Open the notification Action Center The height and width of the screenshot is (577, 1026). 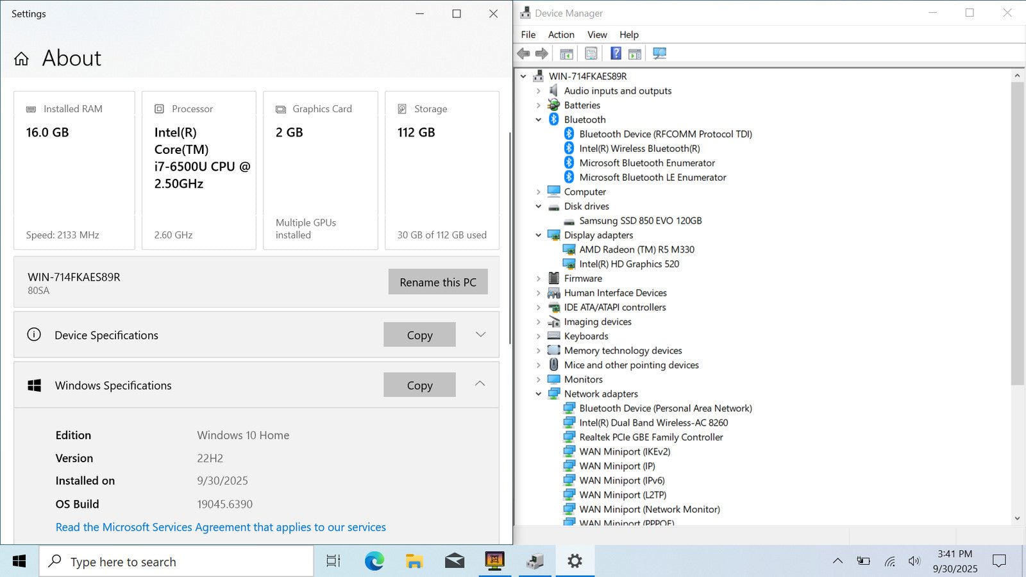coord(999,562)
